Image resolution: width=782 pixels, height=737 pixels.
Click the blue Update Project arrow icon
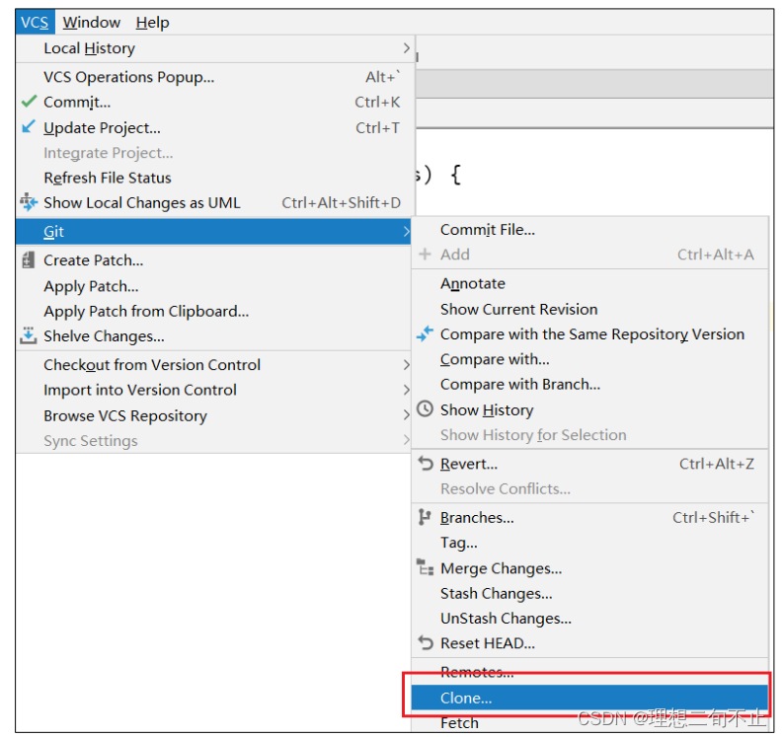point(29,126)
